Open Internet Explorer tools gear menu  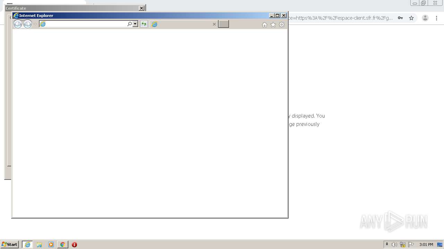(x=282, y=25)
